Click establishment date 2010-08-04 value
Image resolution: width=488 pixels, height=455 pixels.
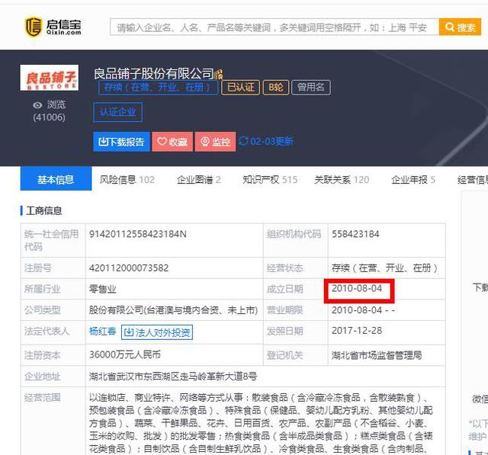pos(357,288)
